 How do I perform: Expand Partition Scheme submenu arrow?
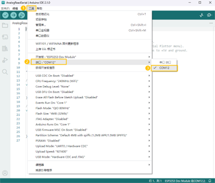(x=149, y=135)
